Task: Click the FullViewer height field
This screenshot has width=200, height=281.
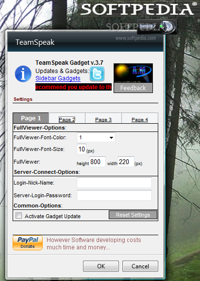Action: [97, 162]
